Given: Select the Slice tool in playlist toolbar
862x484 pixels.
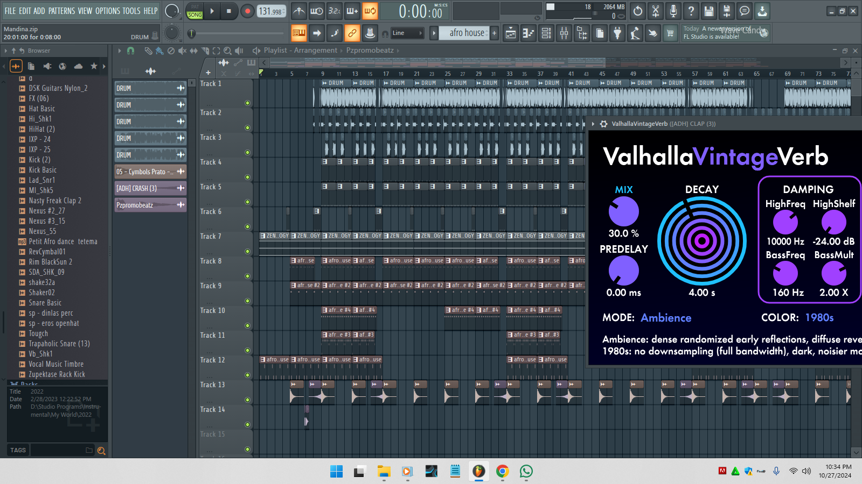Looking at the screenshot, I should tap(205, 51).
